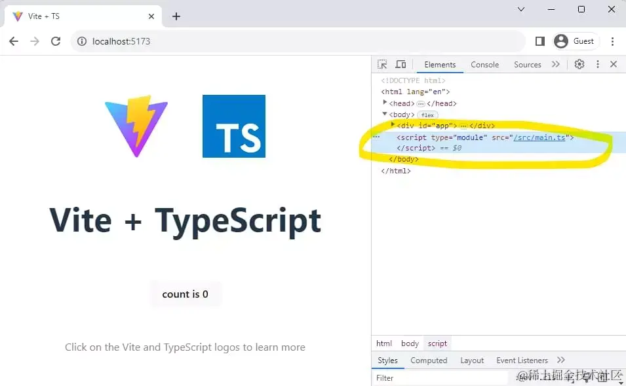Click the Vite + TypeScript heading

click(186, 221)
